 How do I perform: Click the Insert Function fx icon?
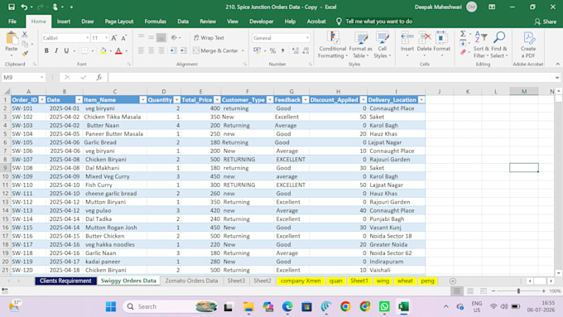99,77
